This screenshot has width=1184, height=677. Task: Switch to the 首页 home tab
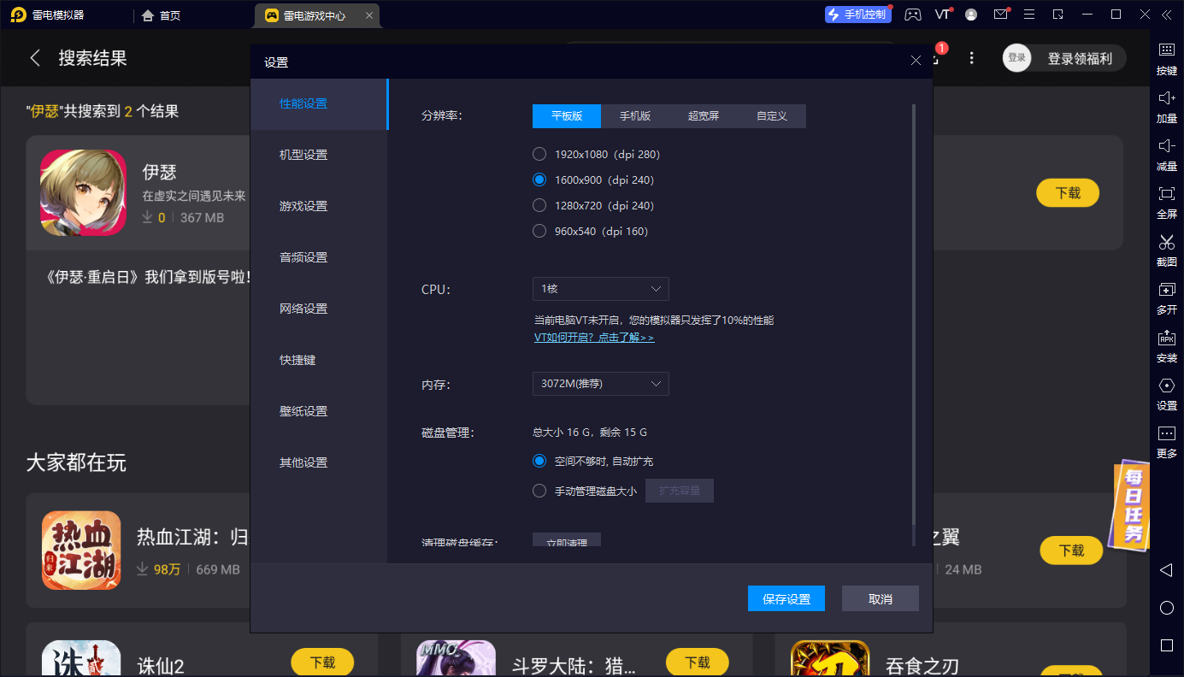[162, 15]
